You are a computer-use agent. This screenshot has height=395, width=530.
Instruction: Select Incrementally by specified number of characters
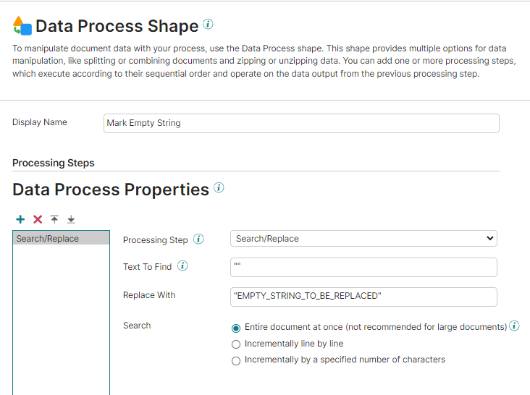236,360
